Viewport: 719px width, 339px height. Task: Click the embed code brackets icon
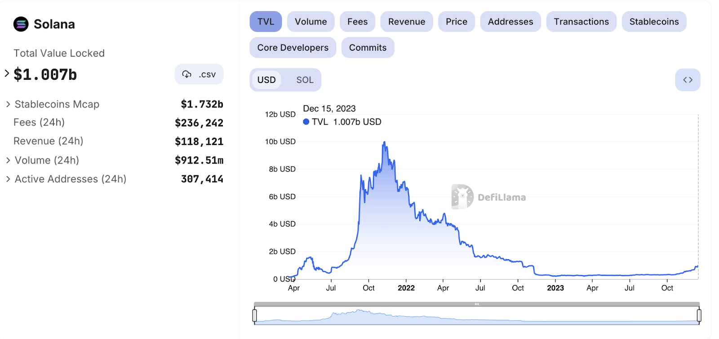tap(688, 80)
